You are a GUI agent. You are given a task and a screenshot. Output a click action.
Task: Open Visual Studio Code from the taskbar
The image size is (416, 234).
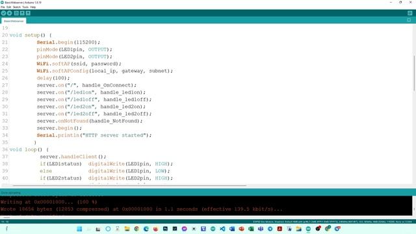222,229
